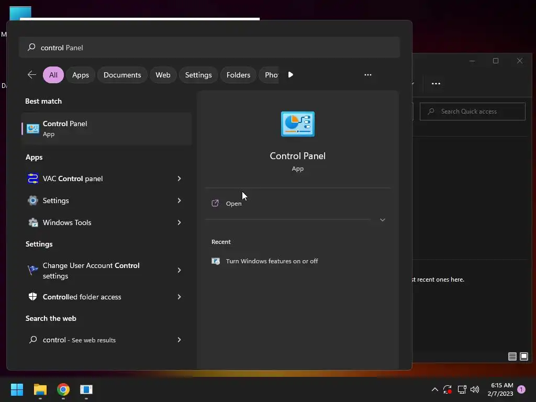Click Search Quick access field in Explorer

tap(473, 111)
